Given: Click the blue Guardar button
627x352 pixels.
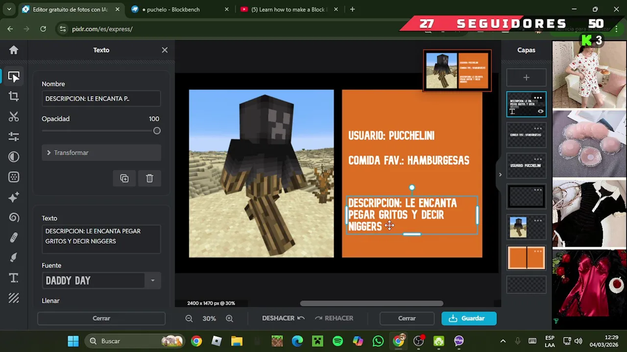Looking at the screenshot, I should tap(469, 318).
